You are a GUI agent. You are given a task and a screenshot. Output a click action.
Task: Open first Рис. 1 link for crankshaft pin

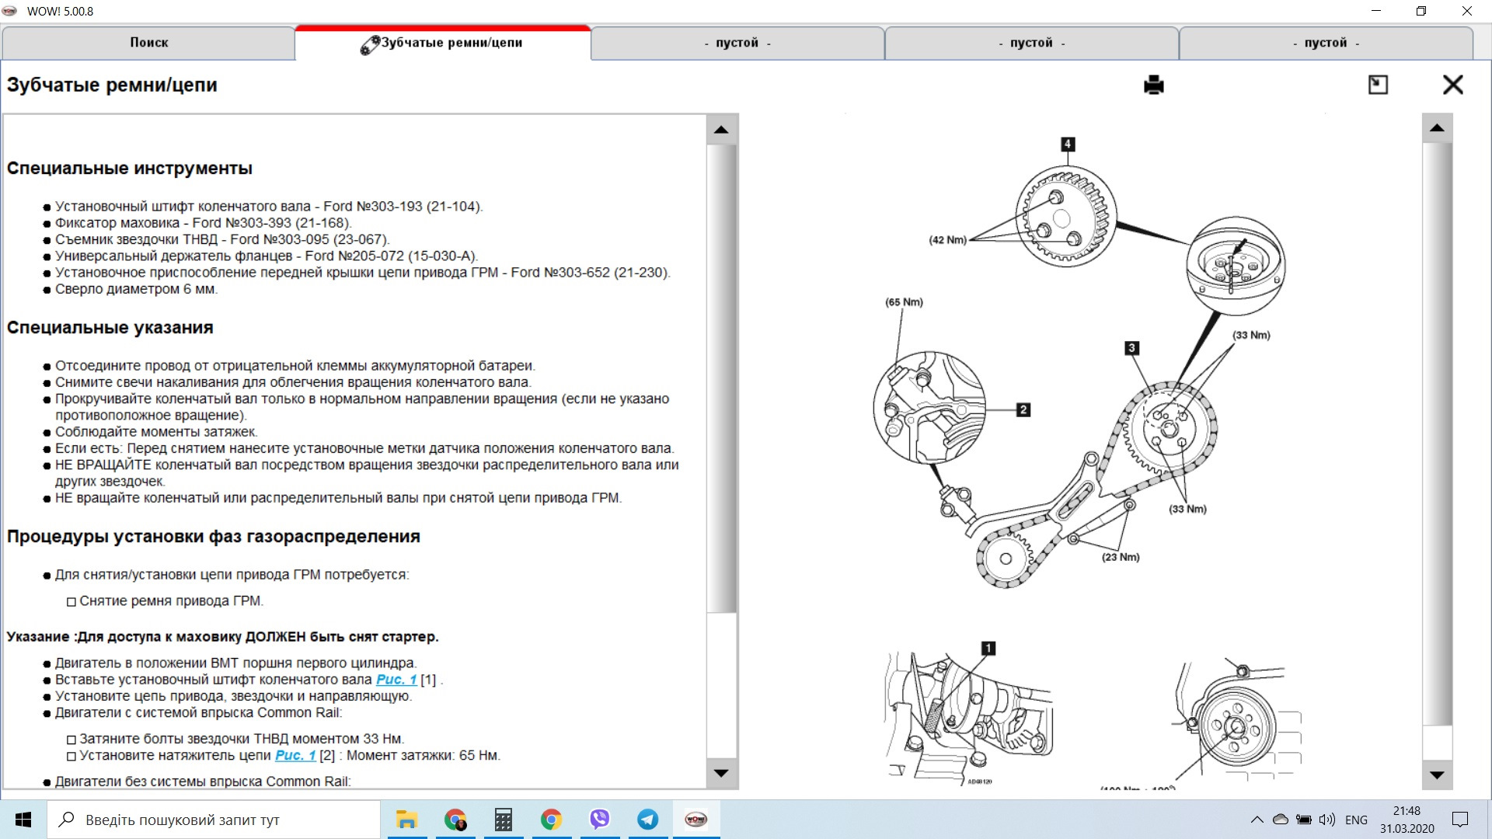(396, 680)
